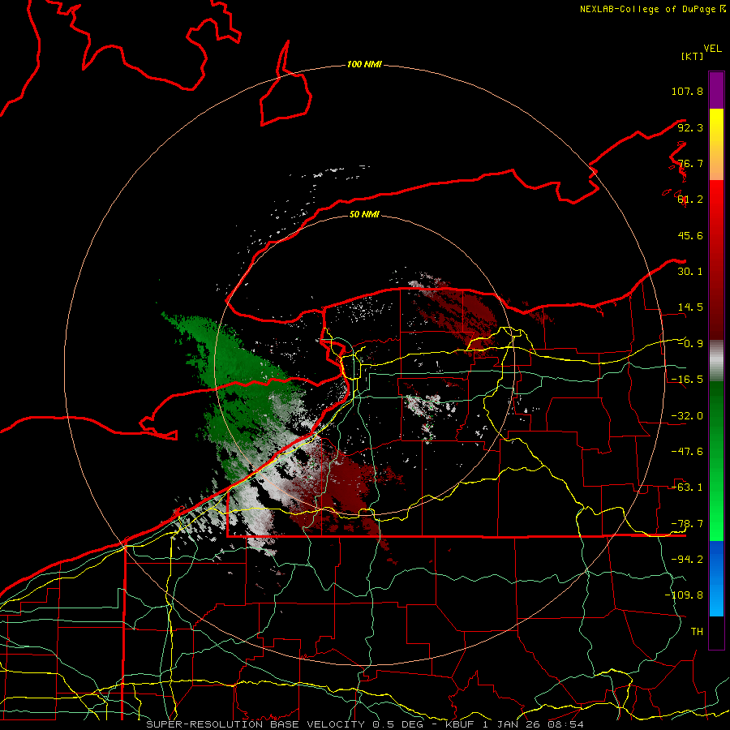Viewport: 730px width, 730px height.
Task: Click the 76.7 scale value
Action: coord(690,163)
